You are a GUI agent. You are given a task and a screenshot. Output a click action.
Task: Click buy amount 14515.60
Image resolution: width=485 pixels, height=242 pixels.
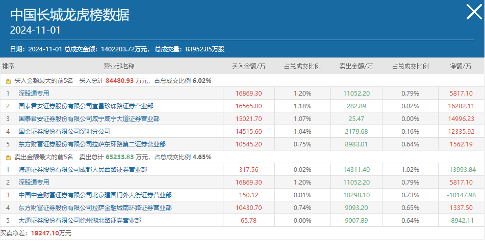click(249, 132)
